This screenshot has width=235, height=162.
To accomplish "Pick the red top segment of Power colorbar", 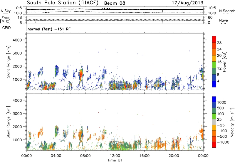I will tap(214, 39).
